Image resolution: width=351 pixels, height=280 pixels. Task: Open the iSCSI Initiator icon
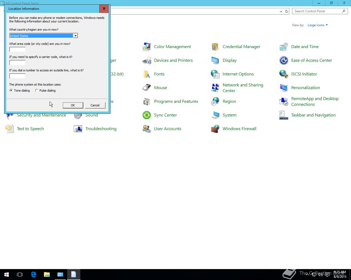pos(284,74)
